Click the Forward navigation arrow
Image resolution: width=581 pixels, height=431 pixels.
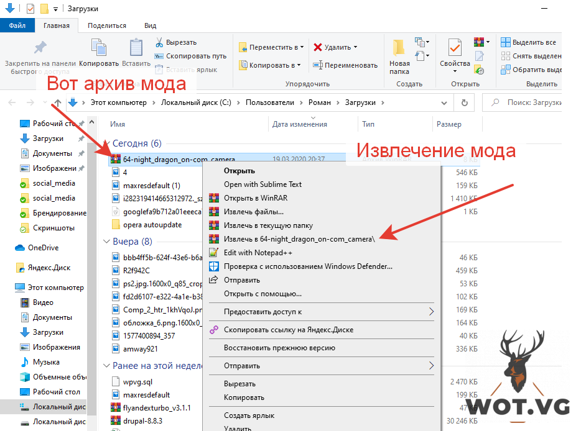point(30,102)
